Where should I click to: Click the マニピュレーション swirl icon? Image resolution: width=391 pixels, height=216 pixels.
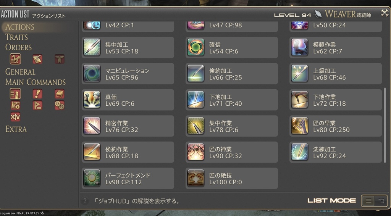click(x=92, y=73)
